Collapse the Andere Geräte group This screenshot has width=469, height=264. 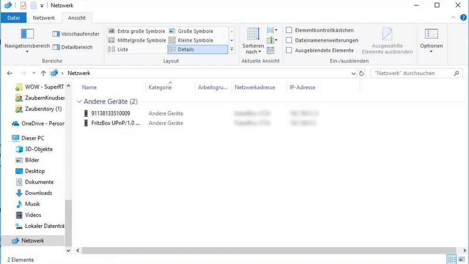(79, 102)
